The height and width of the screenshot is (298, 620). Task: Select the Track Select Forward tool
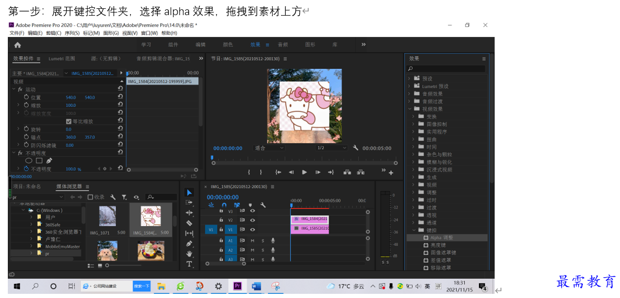click(x=190, y=203)
